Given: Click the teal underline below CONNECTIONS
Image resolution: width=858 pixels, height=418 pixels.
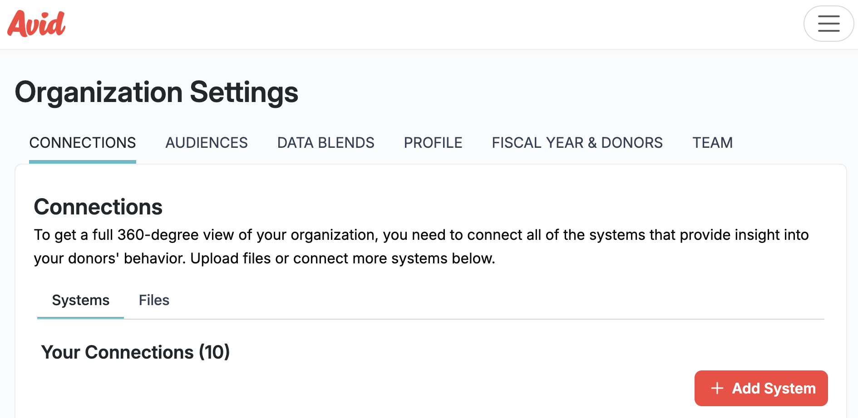Looking at the screenshot, I should point(83,161).
